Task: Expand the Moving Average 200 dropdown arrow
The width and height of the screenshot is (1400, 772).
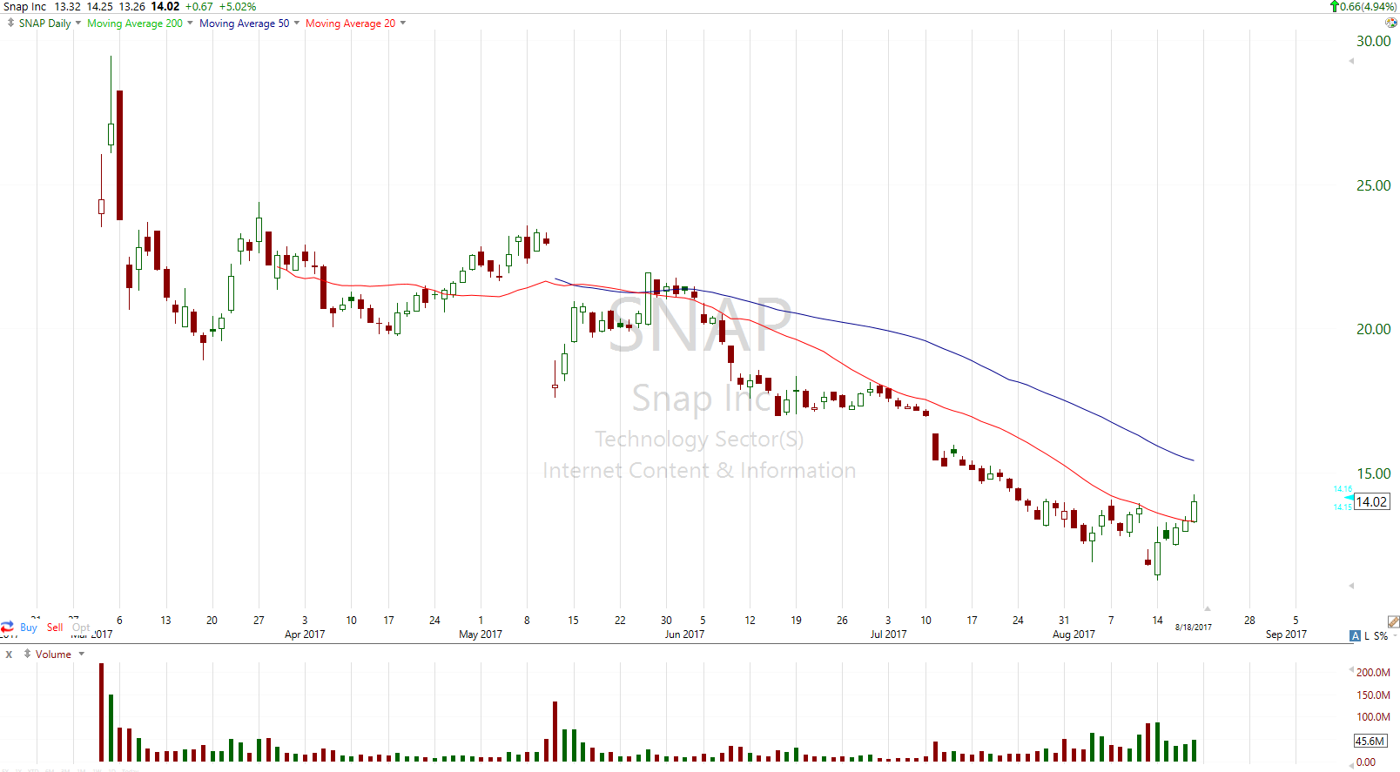Action: (x=190, y=23)
